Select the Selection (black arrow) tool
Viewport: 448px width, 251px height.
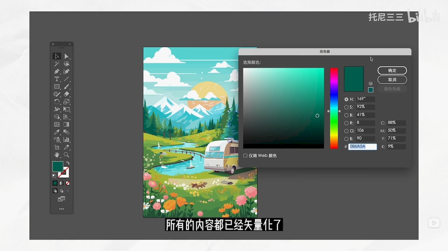coord(57,56)
